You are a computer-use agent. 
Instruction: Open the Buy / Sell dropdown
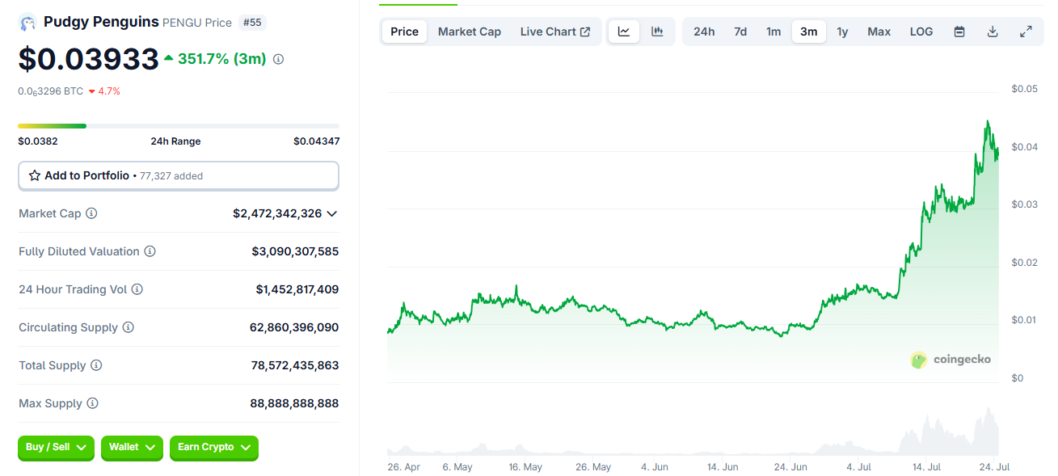[x=56, y=448]
